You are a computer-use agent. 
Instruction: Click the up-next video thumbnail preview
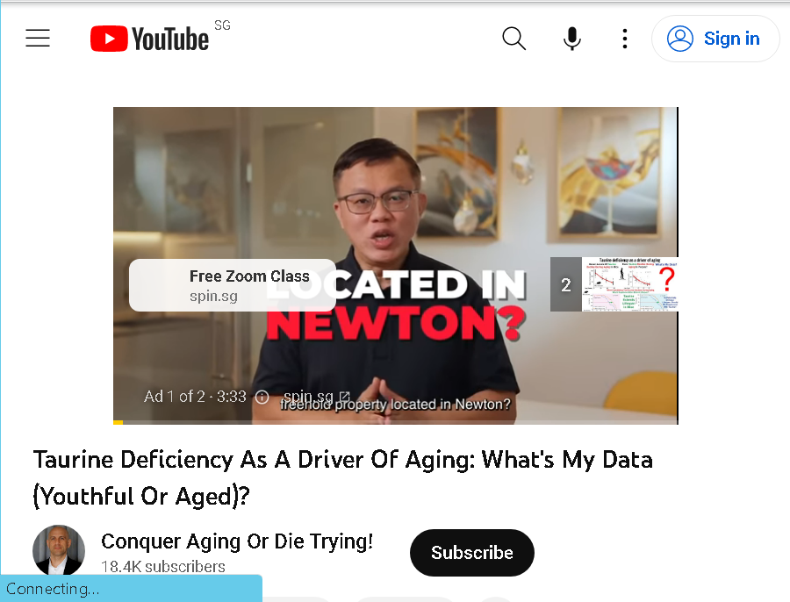629,284
